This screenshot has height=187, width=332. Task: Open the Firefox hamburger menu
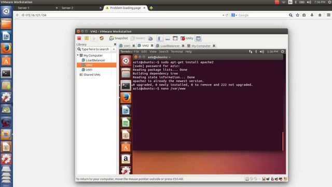[x=328, y=15]
